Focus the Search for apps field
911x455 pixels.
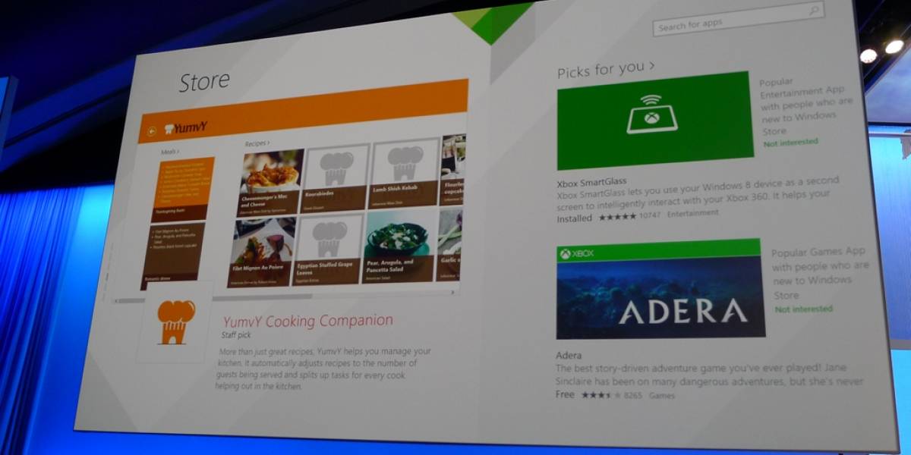click(738, 20)
